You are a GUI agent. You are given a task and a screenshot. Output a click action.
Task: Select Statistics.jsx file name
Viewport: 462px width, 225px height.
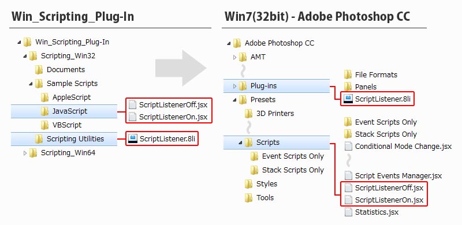(x=377, y=212)
